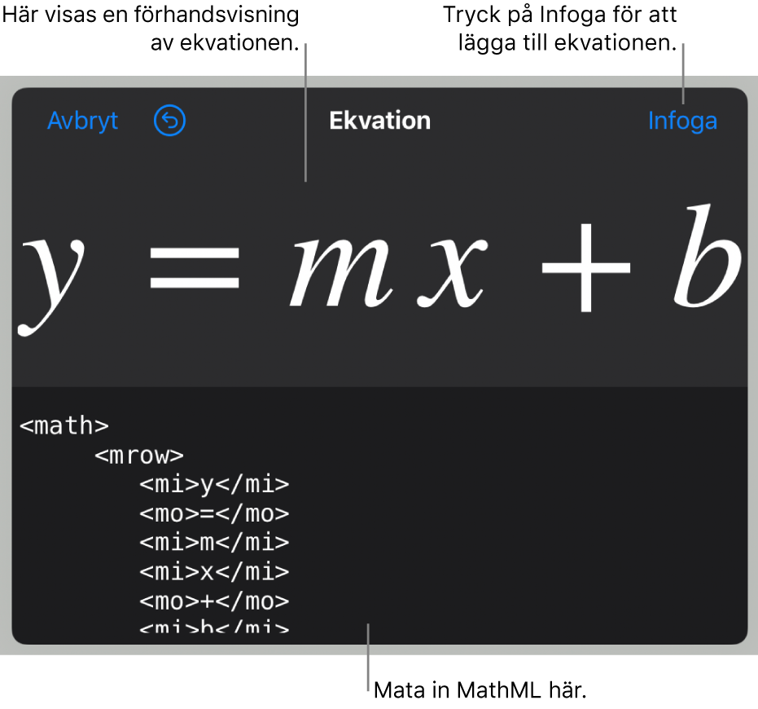This screenshot has height=709, width=758.
Task: Click the circular undo arrow icon
Action: (169, 121)
